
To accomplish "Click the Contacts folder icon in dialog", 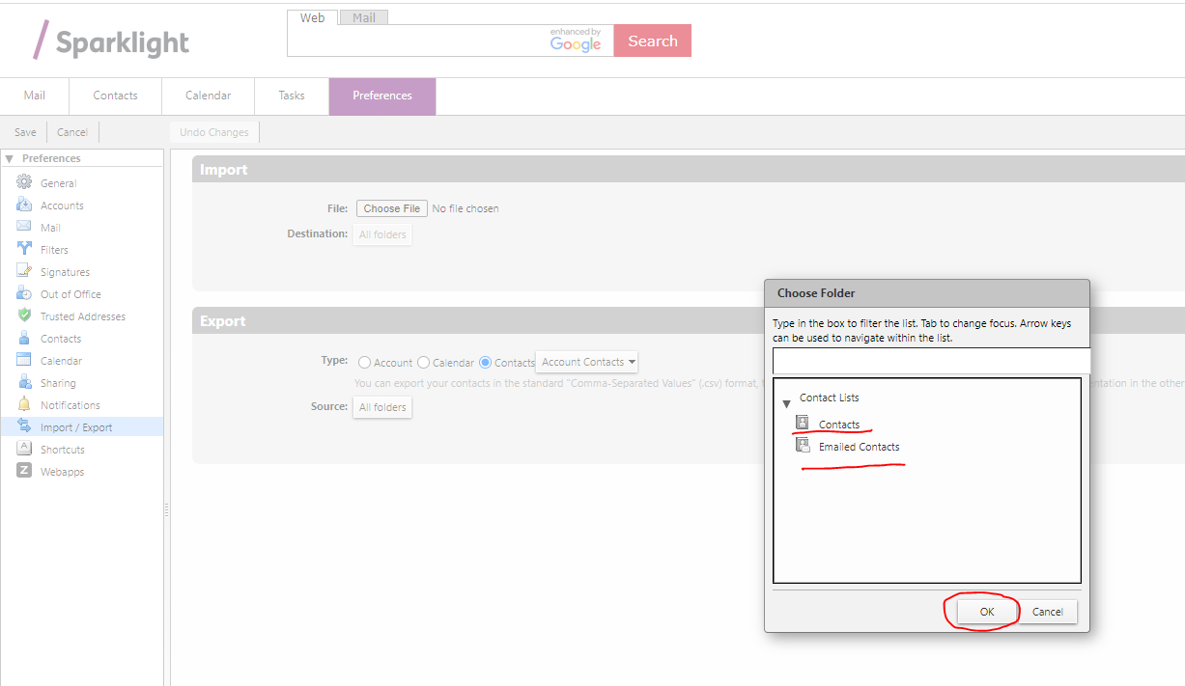I will 803,423.
